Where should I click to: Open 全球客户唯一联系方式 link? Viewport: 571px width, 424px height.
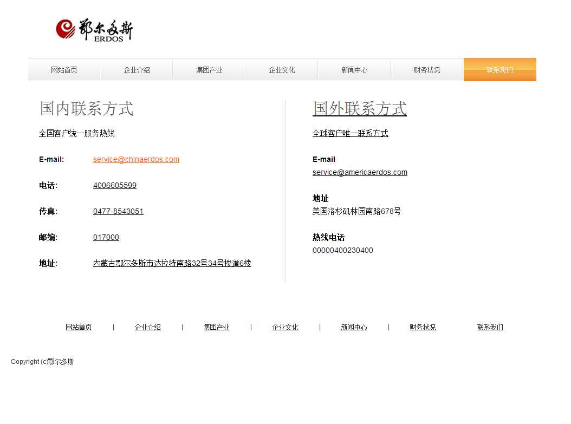point(350,133)
